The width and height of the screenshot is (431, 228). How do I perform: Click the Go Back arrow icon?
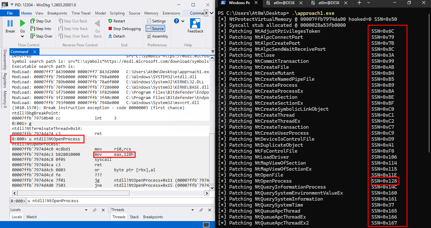(98, 23)
